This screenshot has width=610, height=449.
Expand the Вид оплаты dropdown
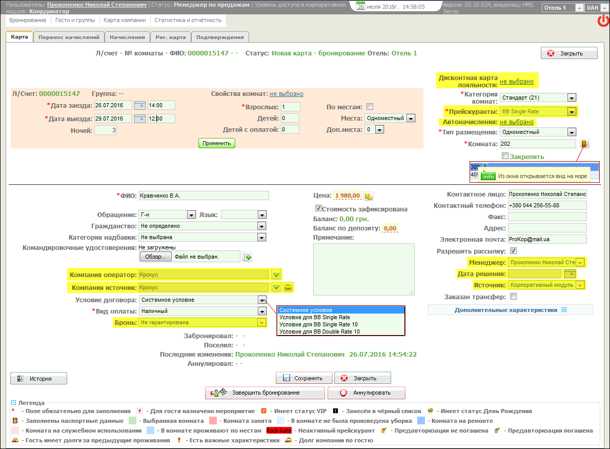coord(262,311)
